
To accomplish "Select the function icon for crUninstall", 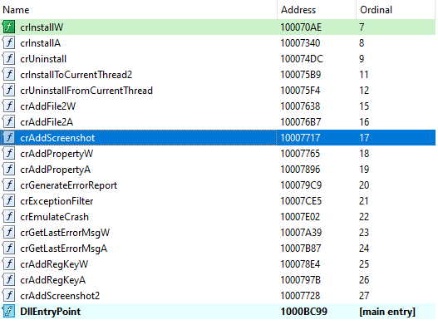I will 8,59.
